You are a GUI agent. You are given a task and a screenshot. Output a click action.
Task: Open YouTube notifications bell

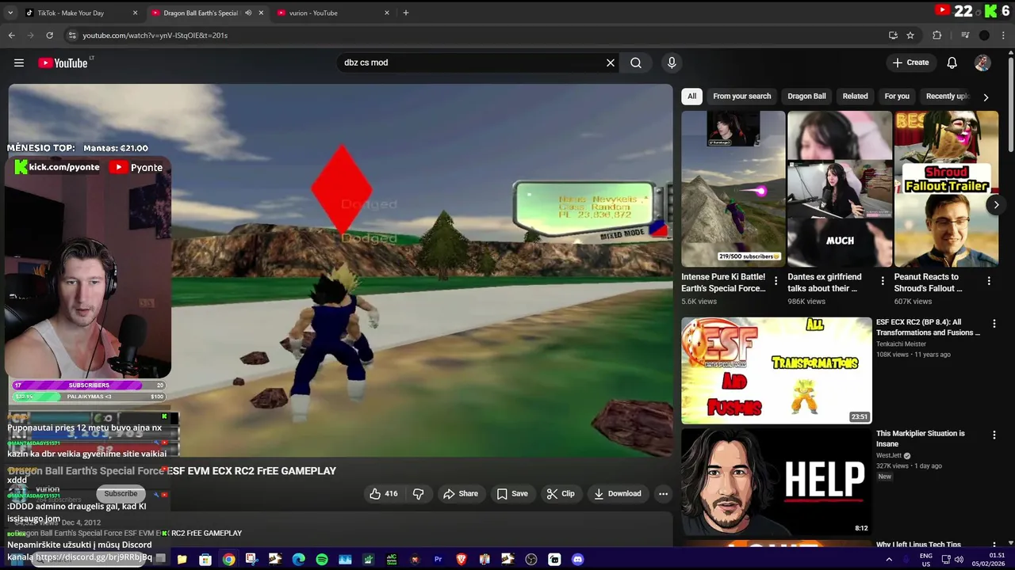point(952,63)
